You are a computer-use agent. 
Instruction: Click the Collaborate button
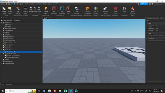coord(144,4)
